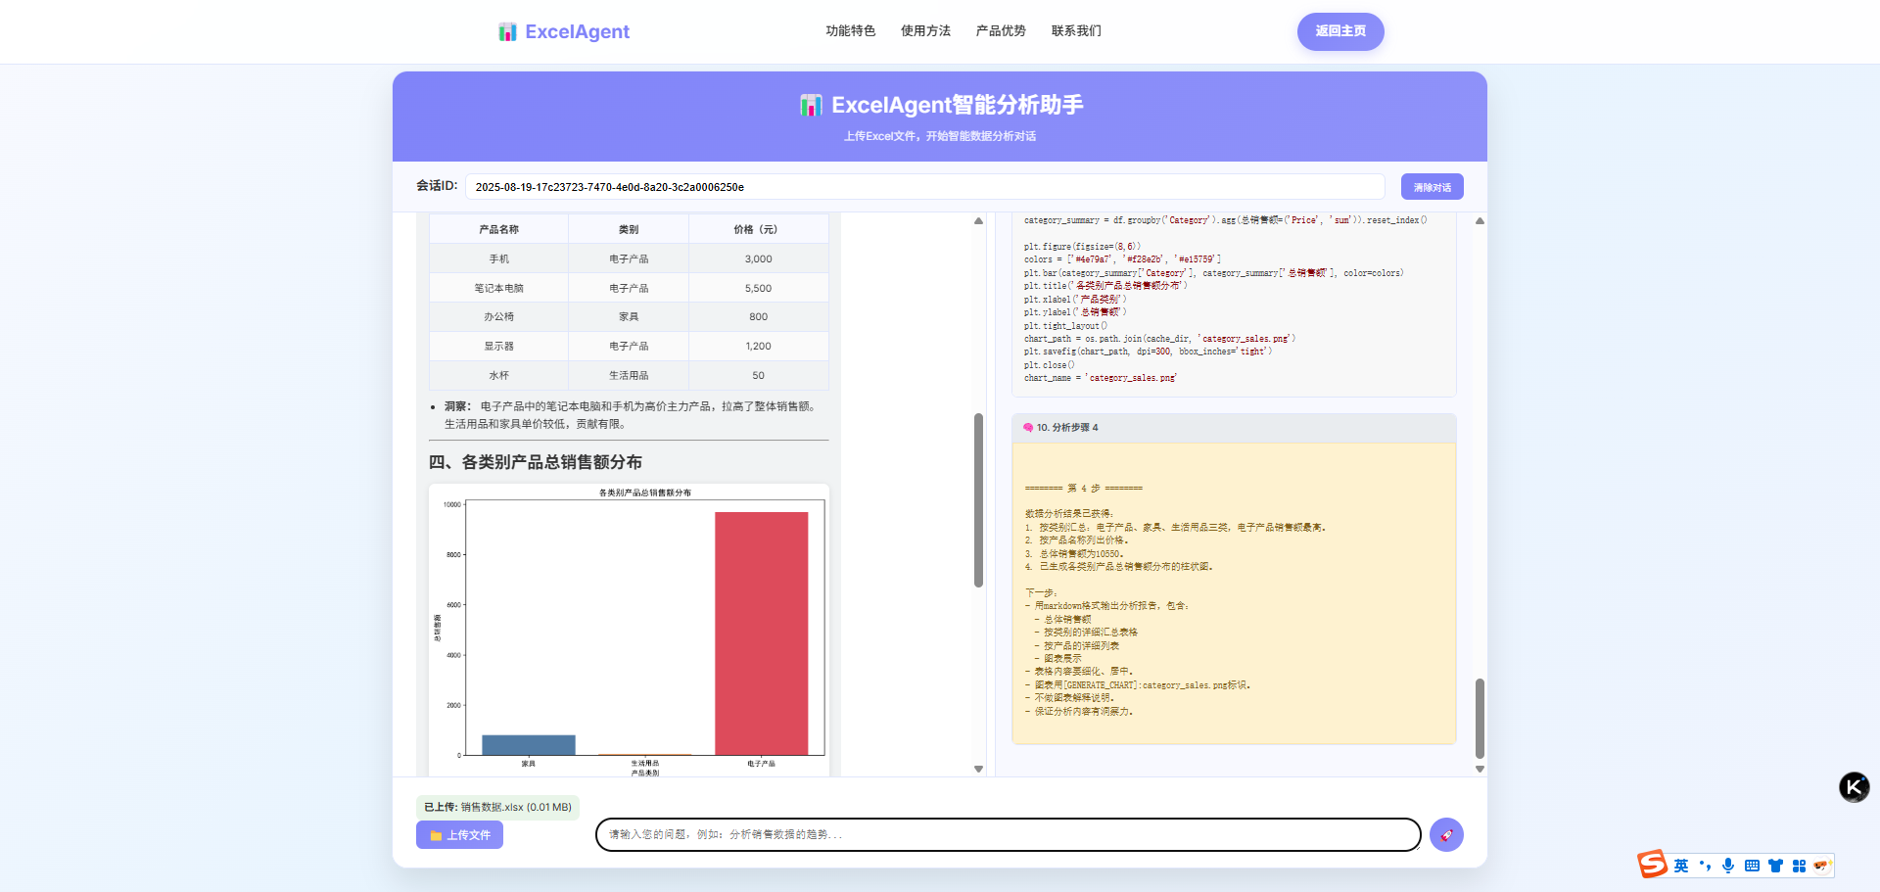Click the right panel scroll down arrow
The width and height of the screenshot is (1880, 892).
1480,770
